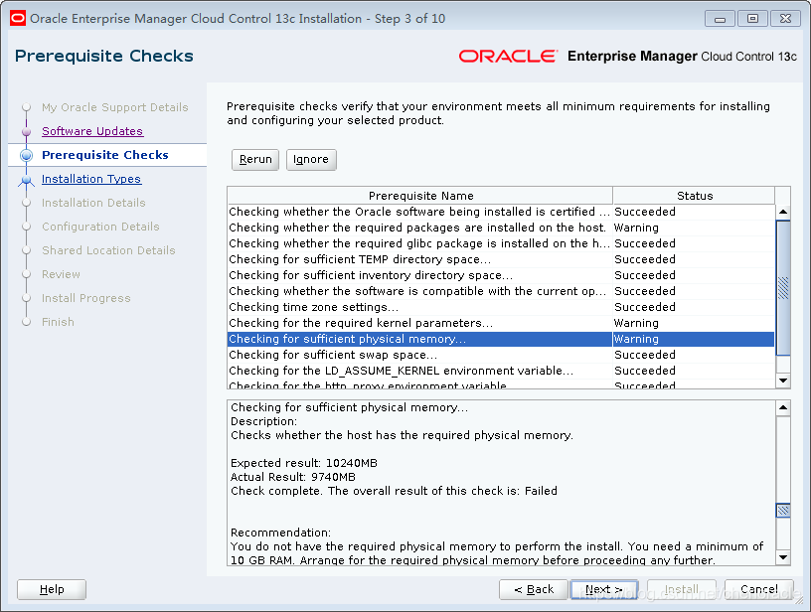The height and width of the screenshot is (612, 811).
Task: Click the Warning status of kernel parameters
Action: click(x=636, y=323)
